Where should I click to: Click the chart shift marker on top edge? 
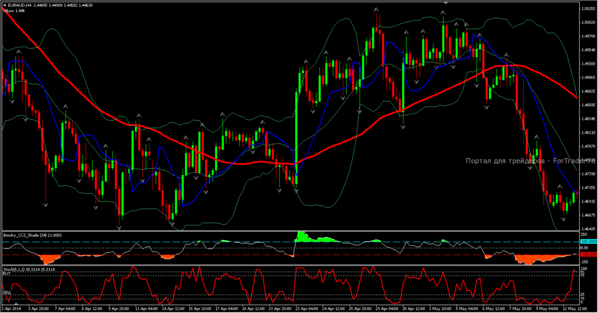coord(446,2)
